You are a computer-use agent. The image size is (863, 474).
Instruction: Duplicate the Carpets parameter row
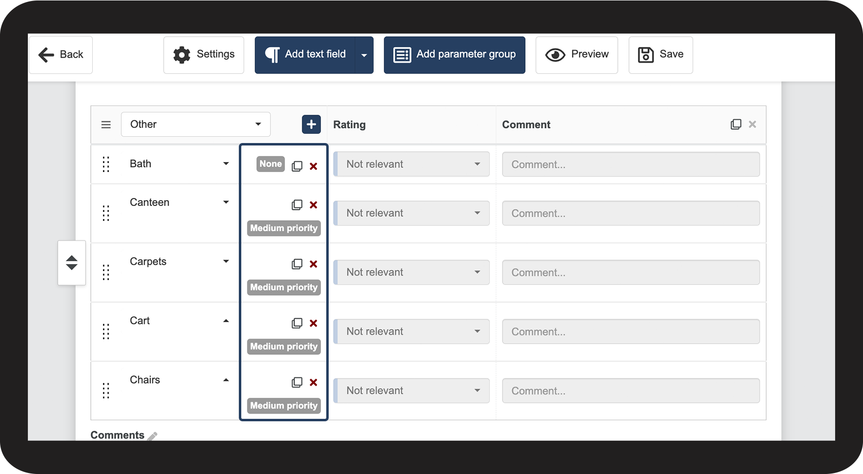point(297,264)
